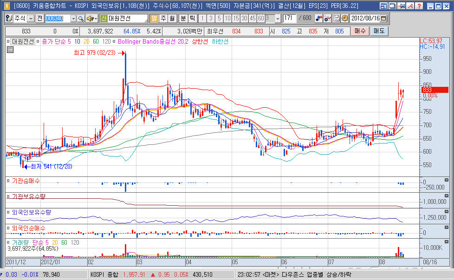The width and height of the screenshot is (454, 280).
Task: Select the 15 interval button
Action: (x=236, y=19)
